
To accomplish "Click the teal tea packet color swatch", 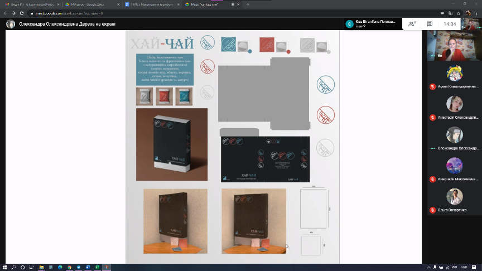I will click(184, 96).
